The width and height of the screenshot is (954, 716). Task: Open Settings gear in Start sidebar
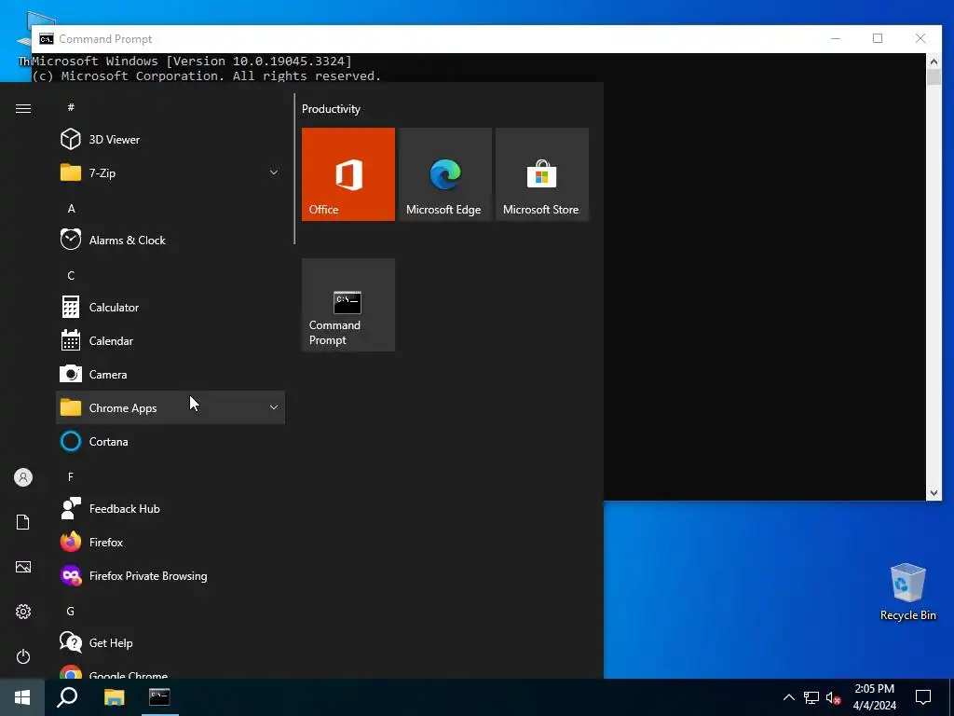(23, 612)
